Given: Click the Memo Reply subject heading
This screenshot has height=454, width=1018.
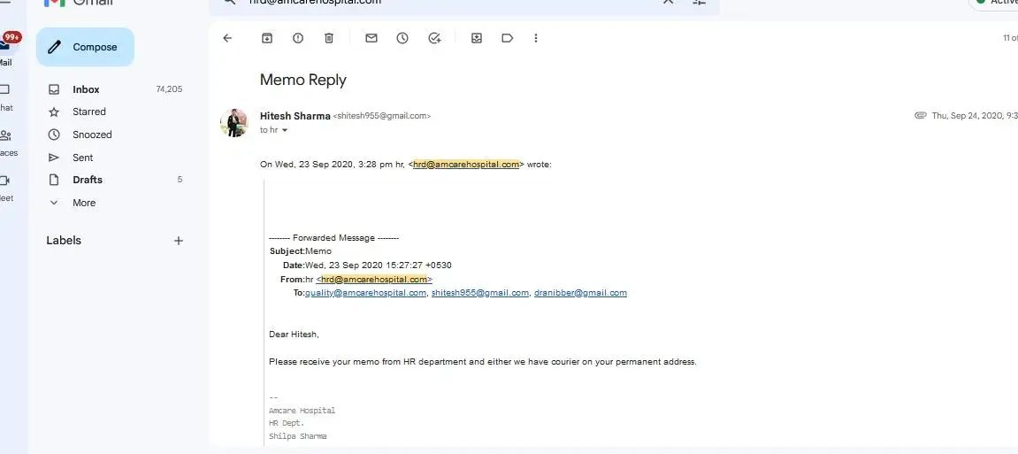Looking at the screenshot, I should (303, 80).
